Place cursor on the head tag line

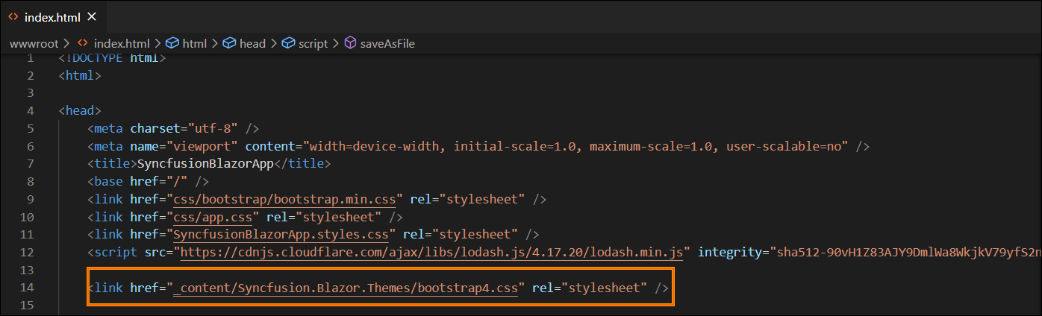coord(80,110)
